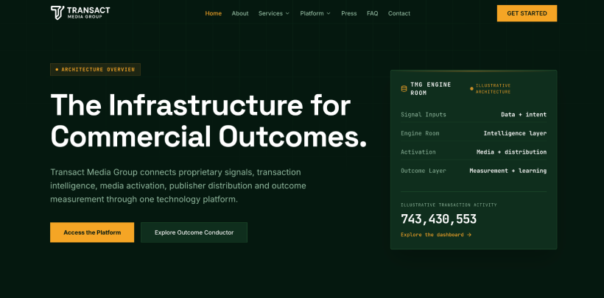The image size is (604, 298).
Task: Open the Press page
Action: [349, 13]
